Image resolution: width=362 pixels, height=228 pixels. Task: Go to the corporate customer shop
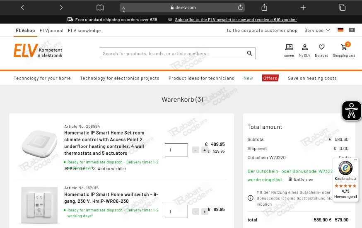(262, 31)
